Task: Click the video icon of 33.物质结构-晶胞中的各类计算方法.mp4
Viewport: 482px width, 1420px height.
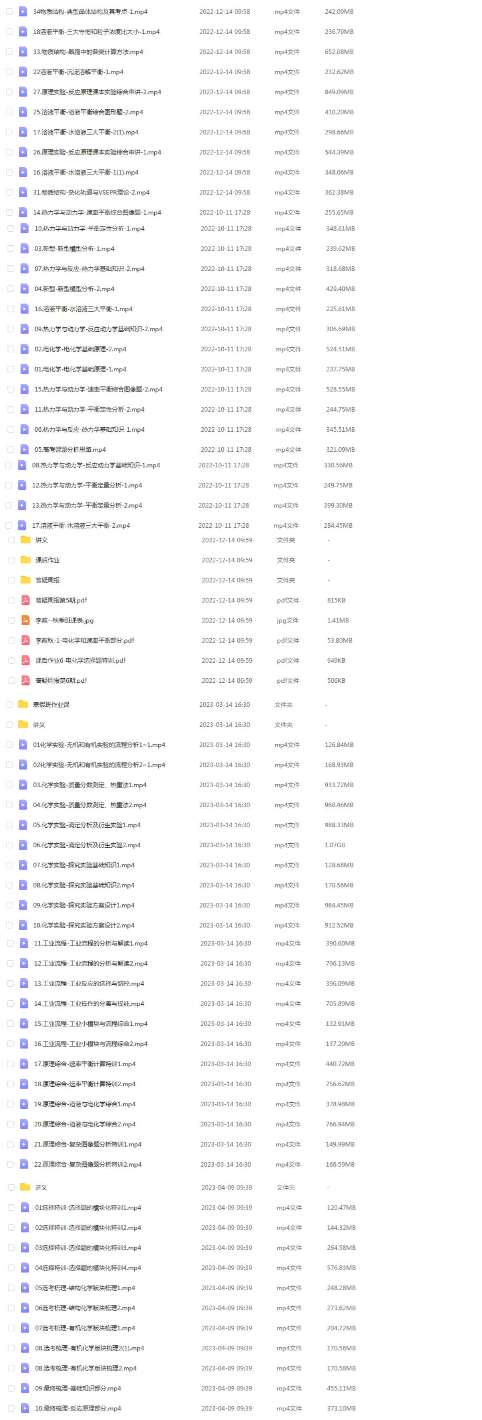Action: (x=23, y=52)
